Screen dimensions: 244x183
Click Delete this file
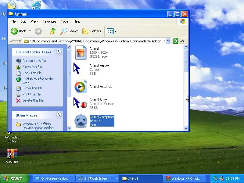33,100
